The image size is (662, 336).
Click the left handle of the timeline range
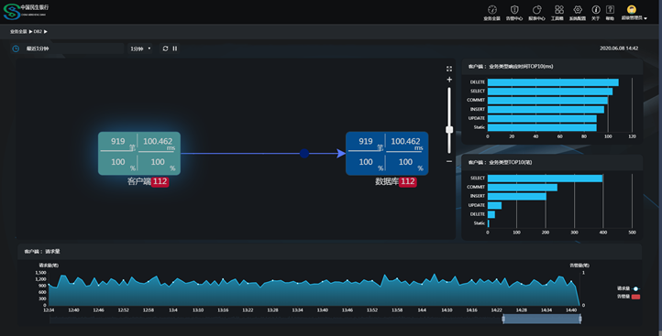pyautogui.click(x=503, y=320)
